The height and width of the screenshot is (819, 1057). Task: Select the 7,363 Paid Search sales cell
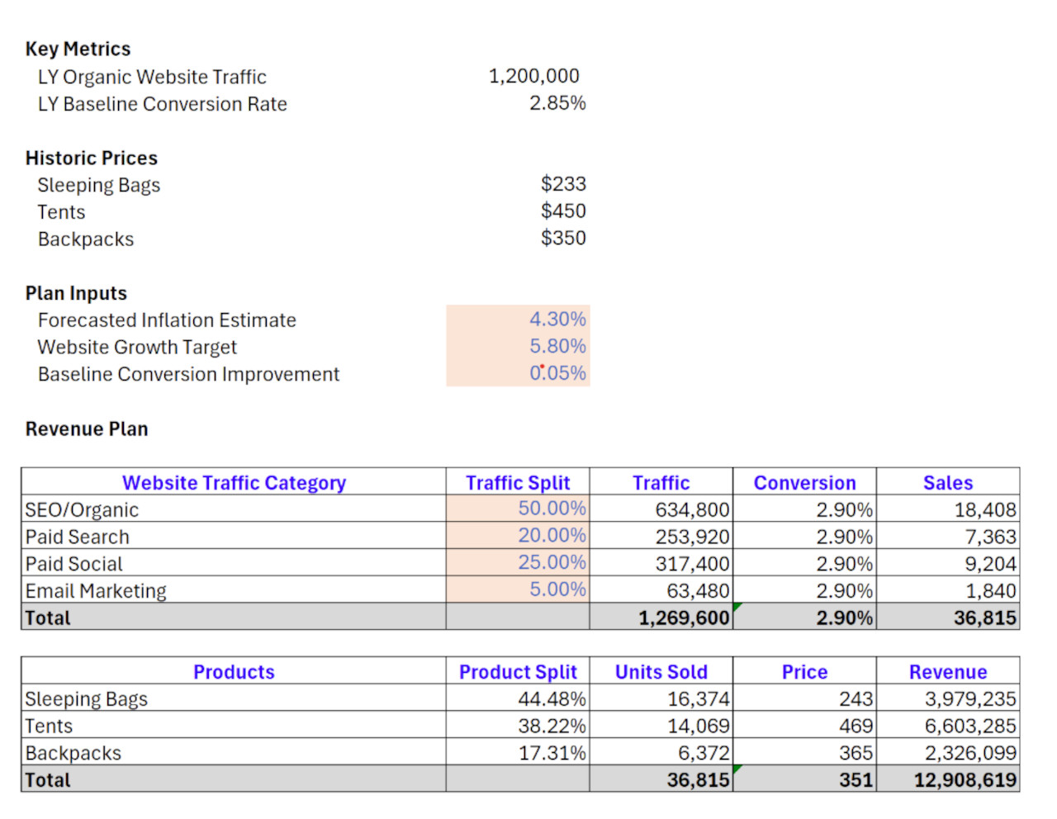coord(948,536)
